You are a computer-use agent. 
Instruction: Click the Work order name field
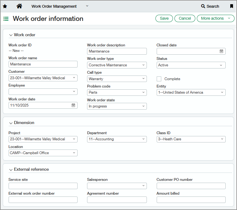(43, 64)
